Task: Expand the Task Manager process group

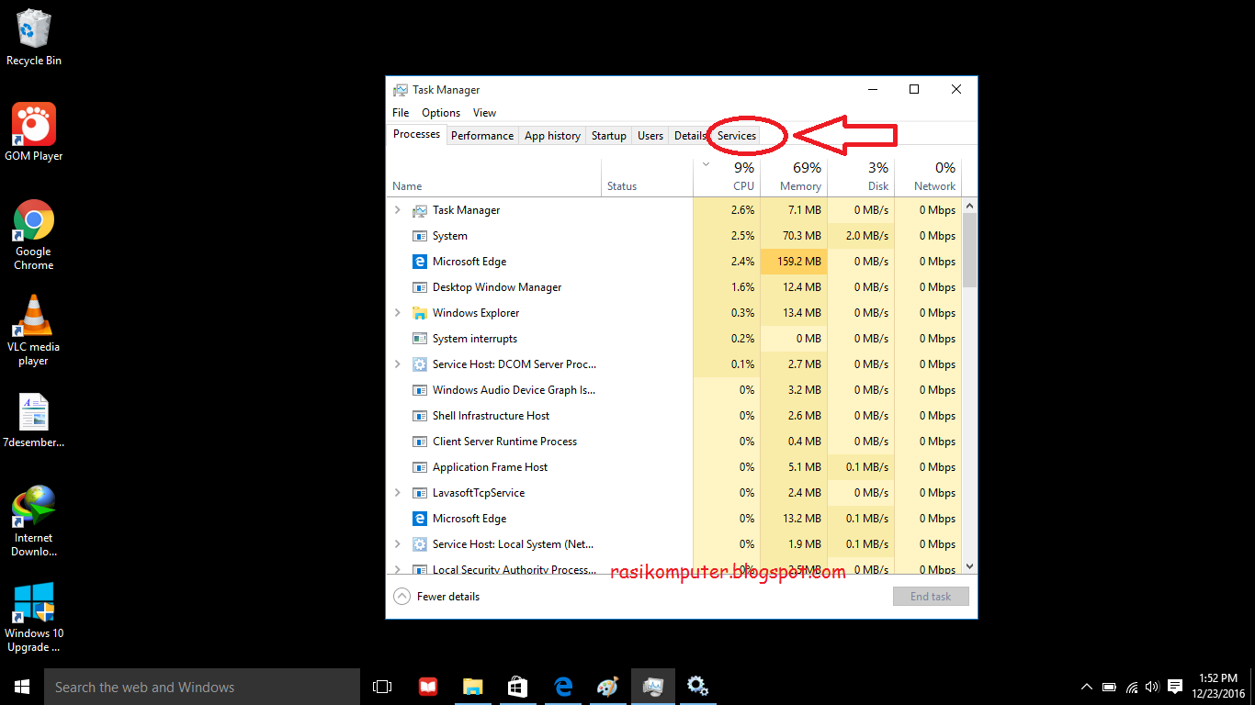Action: [x=398, y=210]
